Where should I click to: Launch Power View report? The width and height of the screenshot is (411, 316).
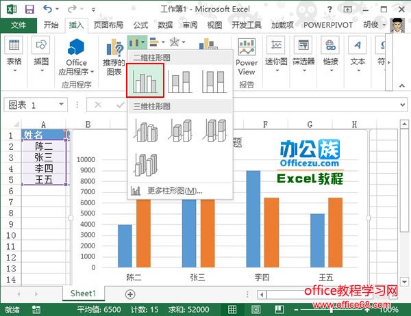[x=247, y=56]
